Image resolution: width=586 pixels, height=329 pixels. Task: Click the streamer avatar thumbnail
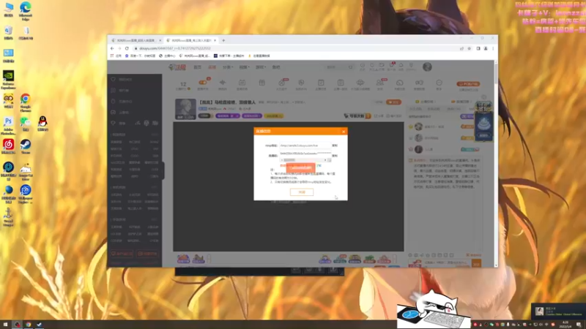click(x=186, y=109)
